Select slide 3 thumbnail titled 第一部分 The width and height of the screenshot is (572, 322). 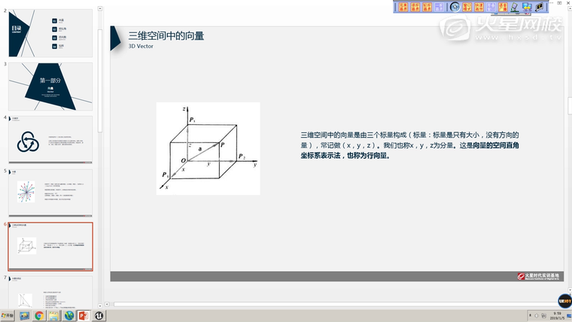[x=50, y=87]
